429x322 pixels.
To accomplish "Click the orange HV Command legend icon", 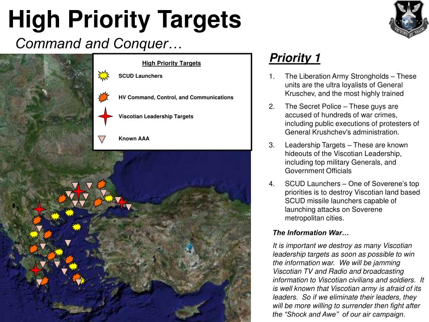I will click(x=104, y=97).
